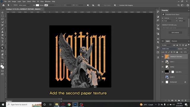The width and height of the screenshot is (190, 107).
Task: Select the Hand tool
Action: (2, 54)
